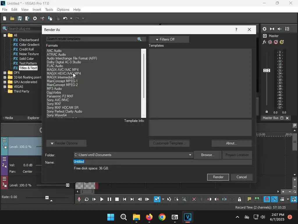Open the Folder path dropdown
Image resolution: width=298 pixels, height=224 pixels.
tap(190, 155)
